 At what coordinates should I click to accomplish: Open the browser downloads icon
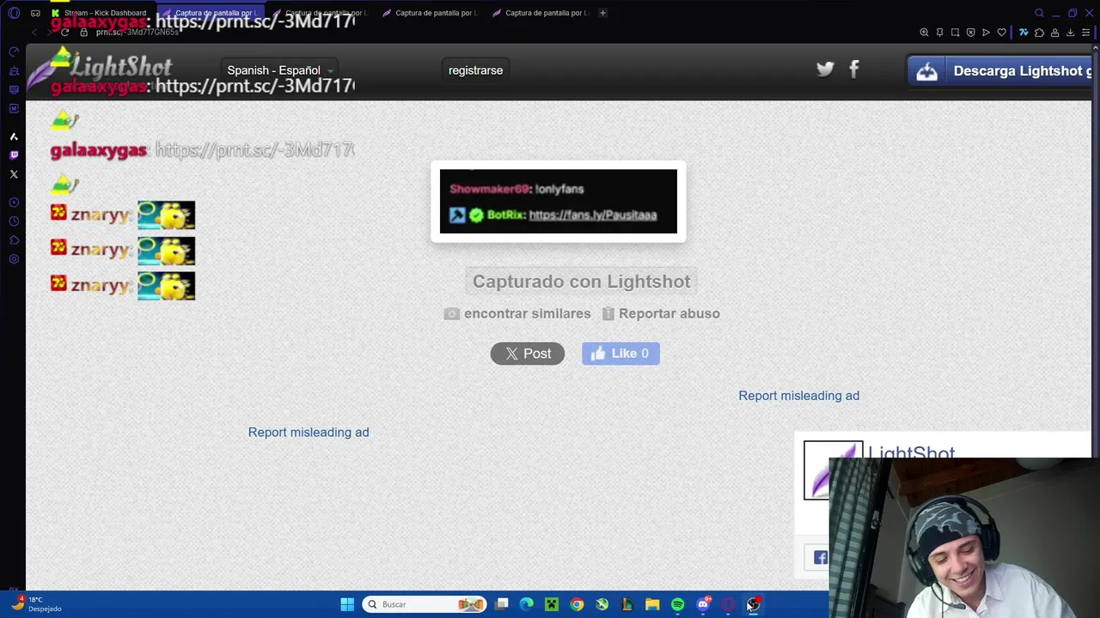click(1070, 33)
